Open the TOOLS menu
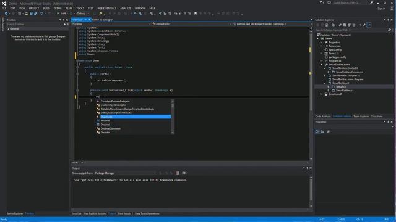Viewport: 396px width, 222px height. [x=80, y=8]
